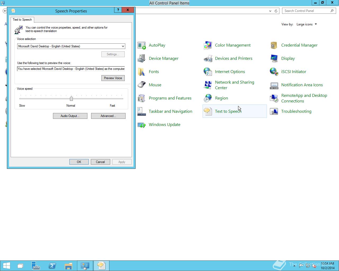
Task: Open the Windows Update icon
Action: (x=142, y=125)
